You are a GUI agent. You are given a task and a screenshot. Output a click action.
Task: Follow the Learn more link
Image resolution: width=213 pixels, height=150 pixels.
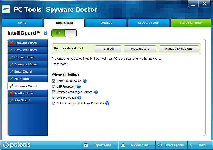click(60, 64)
